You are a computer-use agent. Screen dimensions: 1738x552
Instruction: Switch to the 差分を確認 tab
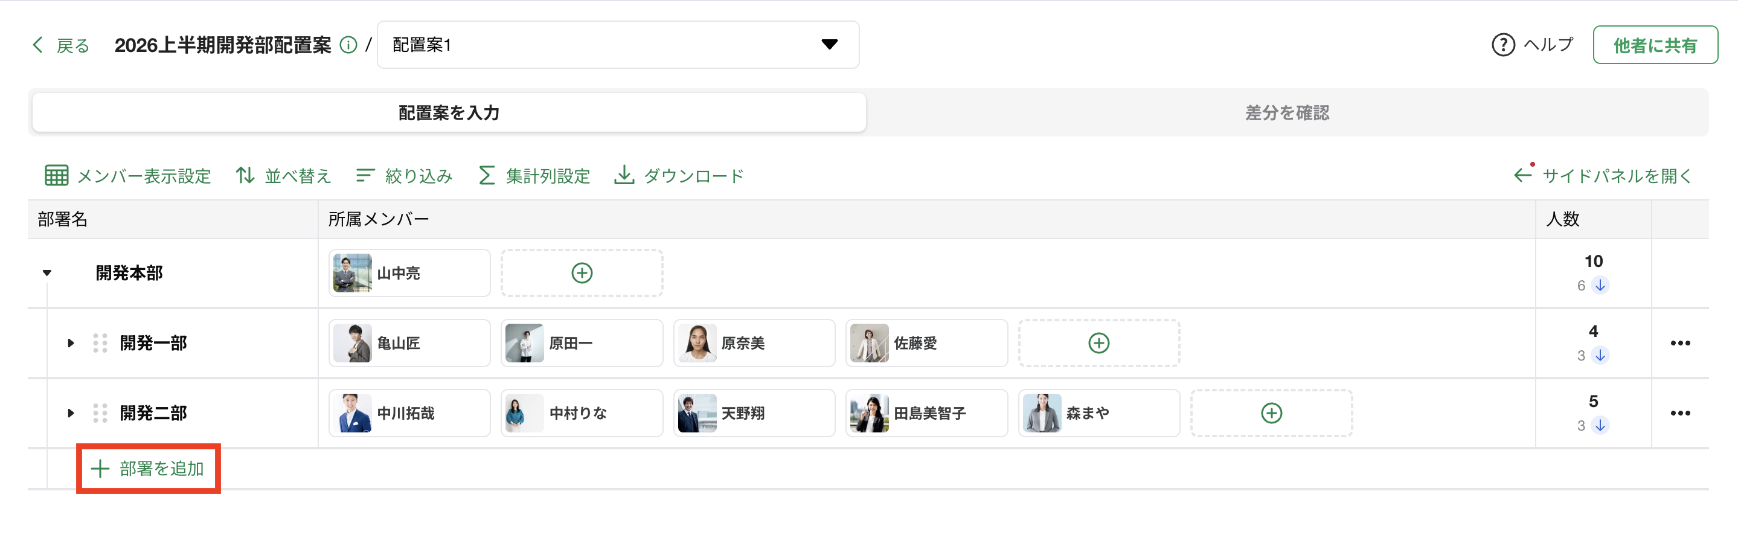1287,113
